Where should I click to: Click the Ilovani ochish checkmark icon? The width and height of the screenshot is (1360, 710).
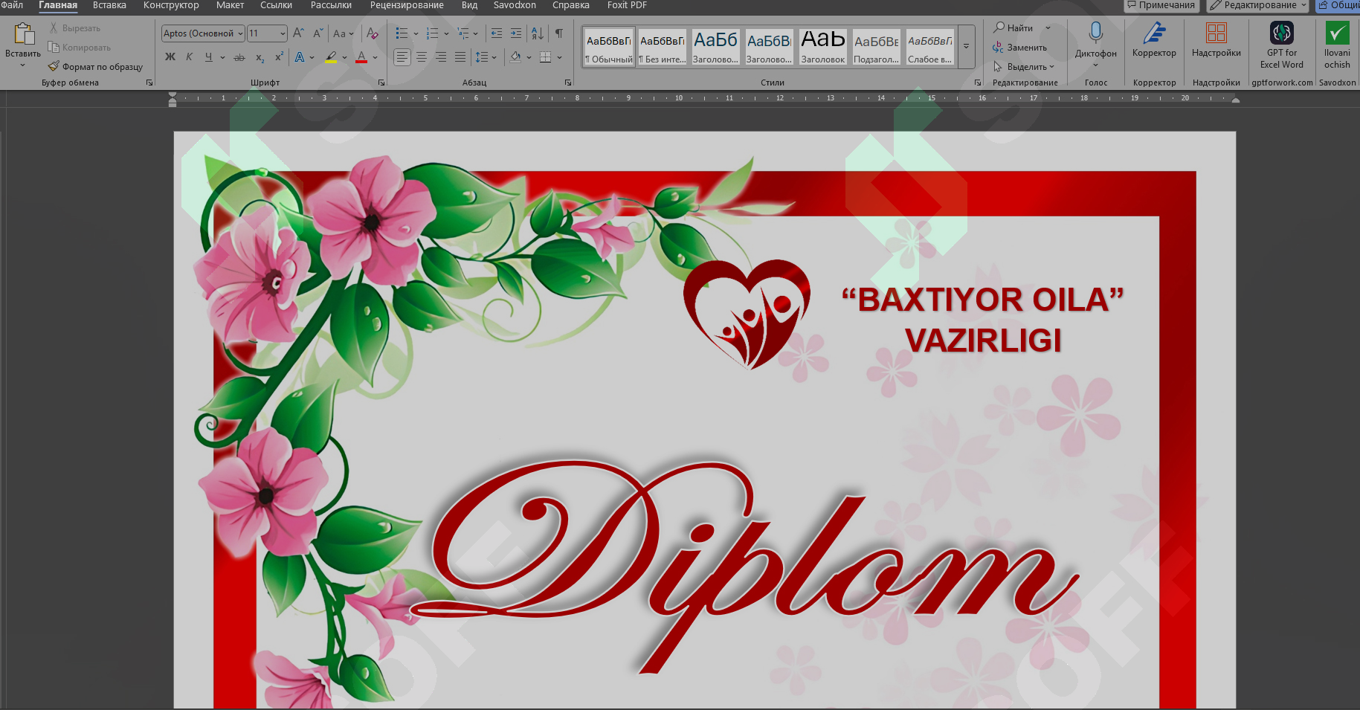[x=1337, y=33]
